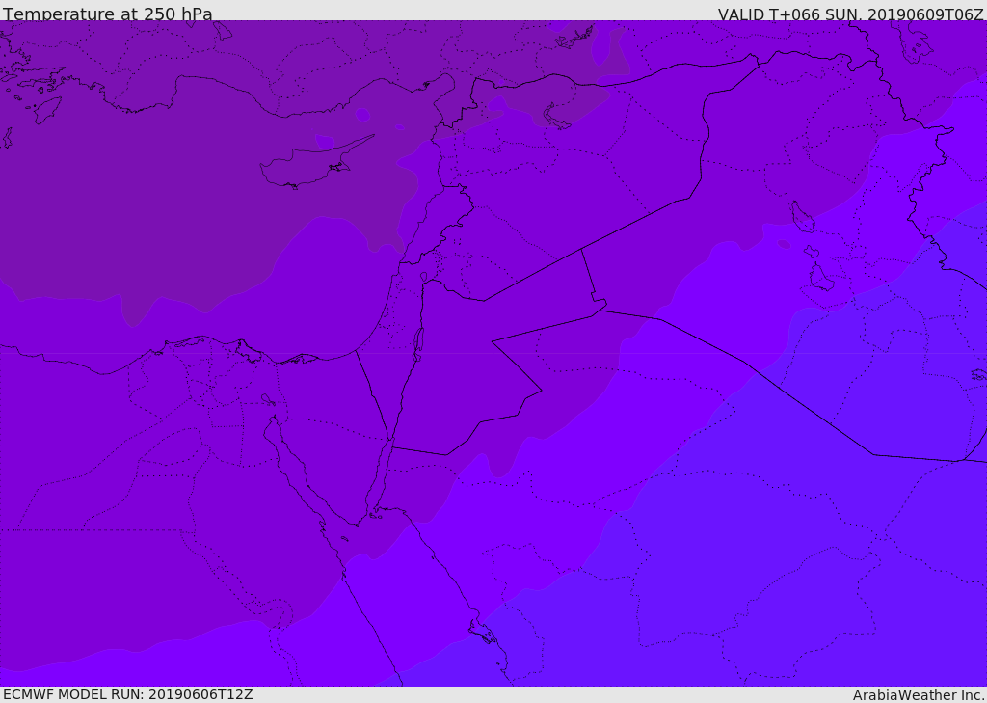Click the 'ArabiaWeather Inc.' credit text

click(x=918, y=695)
